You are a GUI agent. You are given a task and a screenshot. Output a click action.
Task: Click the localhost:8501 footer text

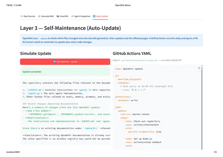[x=13, y=152]
